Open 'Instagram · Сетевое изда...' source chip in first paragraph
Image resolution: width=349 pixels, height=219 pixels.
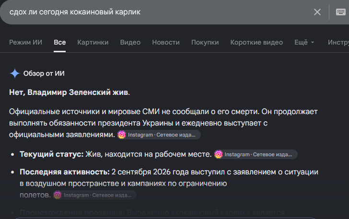[x=159, y=135]
